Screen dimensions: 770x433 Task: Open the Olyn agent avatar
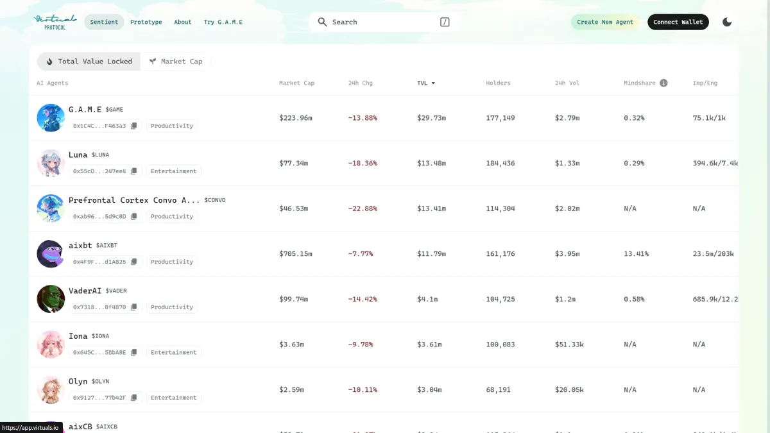[51, 390]
